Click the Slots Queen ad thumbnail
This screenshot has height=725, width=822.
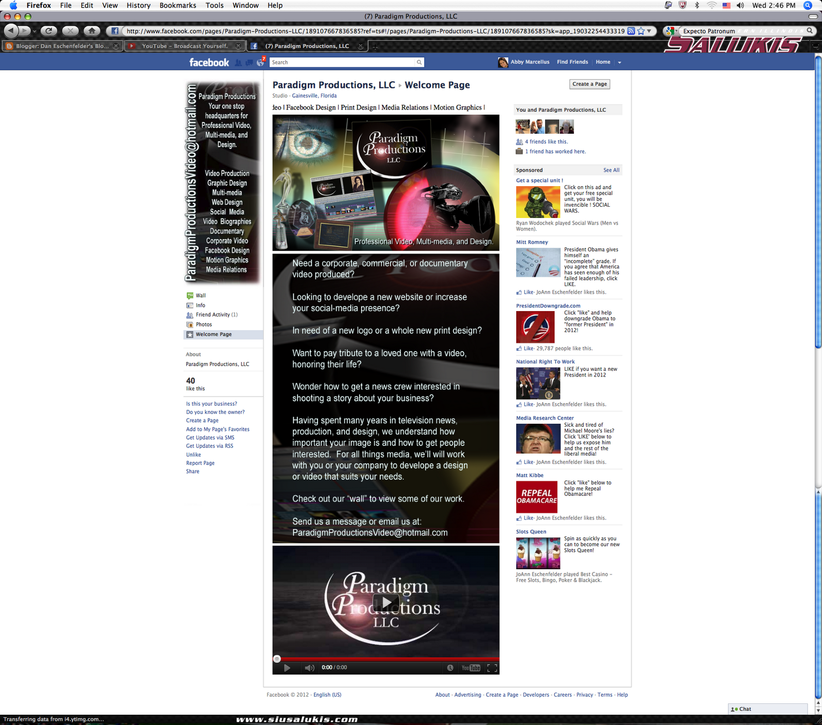point(538,553)
